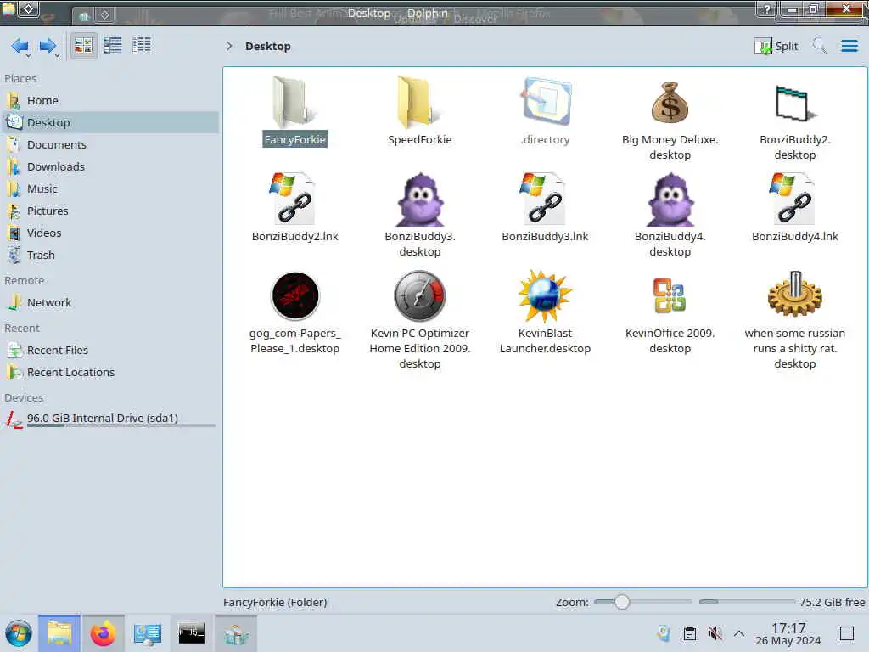Open the terminal taskbar icon
This screenshot has height=652, width=869.
[191, 633]
